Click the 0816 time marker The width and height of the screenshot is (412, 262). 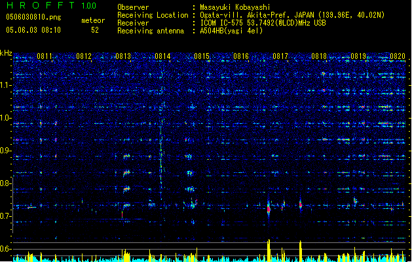click(x=241, y=56)
